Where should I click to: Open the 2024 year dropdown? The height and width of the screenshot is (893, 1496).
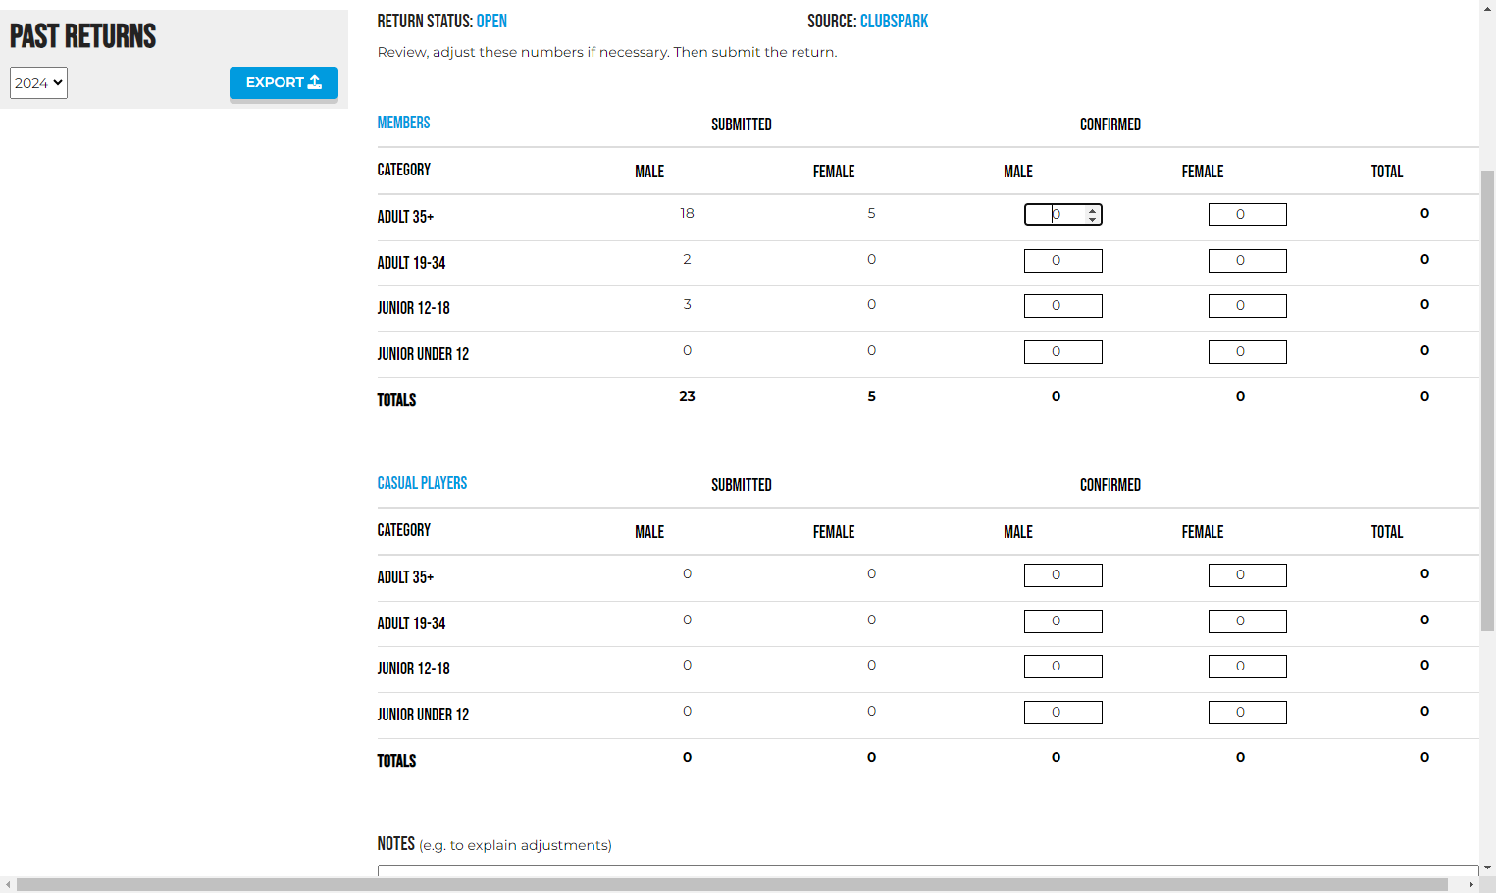(x=38, y=83)
